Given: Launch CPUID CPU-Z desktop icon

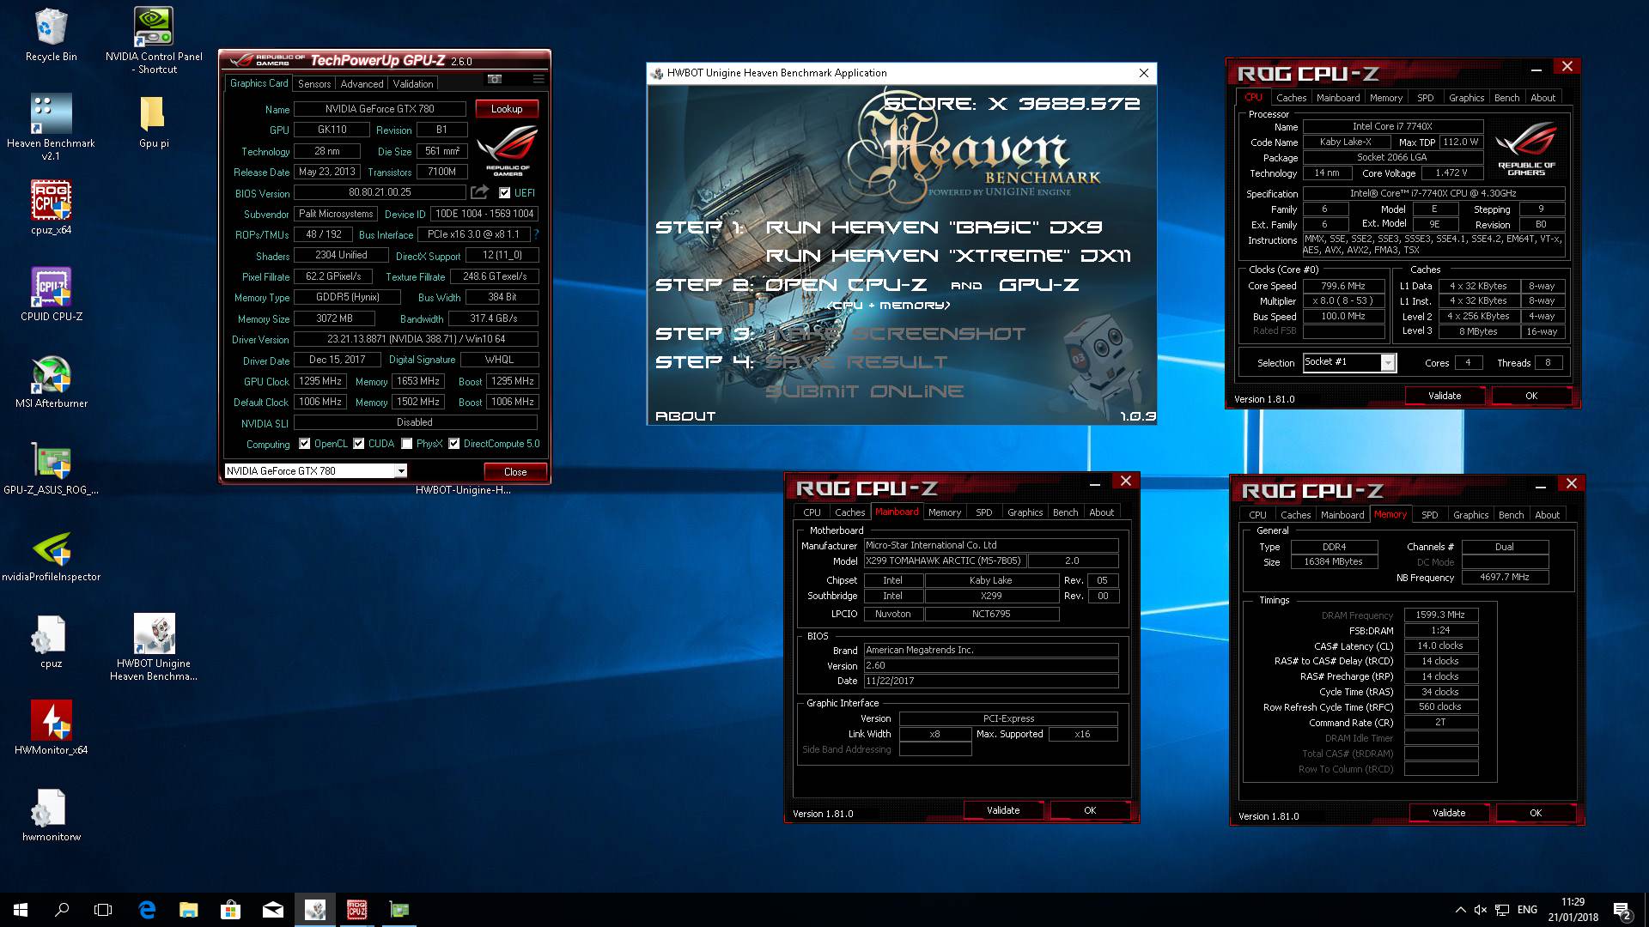Looking at the screenshot, I should (x=52, y=294).
